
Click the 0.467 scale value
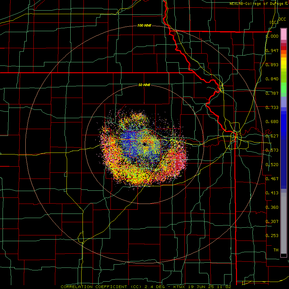point(272,179)
